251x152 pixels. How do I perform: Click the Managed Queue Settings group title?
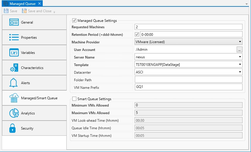coord(97,21)
